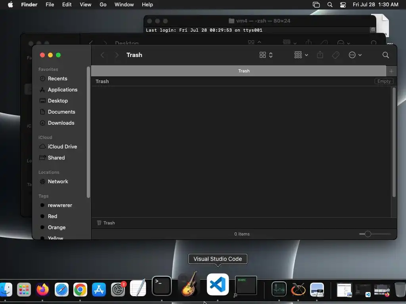
Task: Open Spotlight search in menu bar
Action: tap(330, 5)
